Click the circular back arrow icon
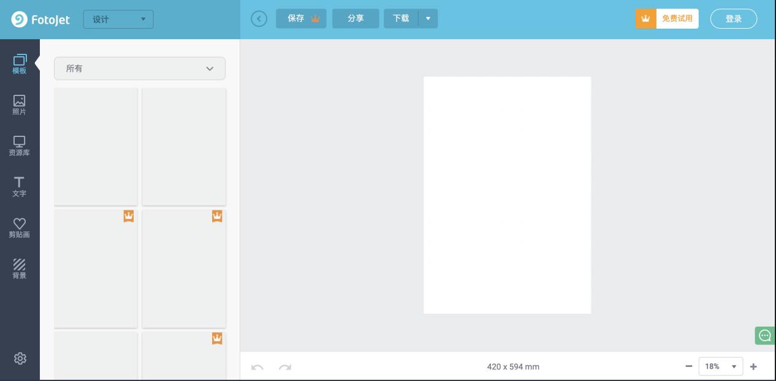776x381 pixels. [259, 19]
